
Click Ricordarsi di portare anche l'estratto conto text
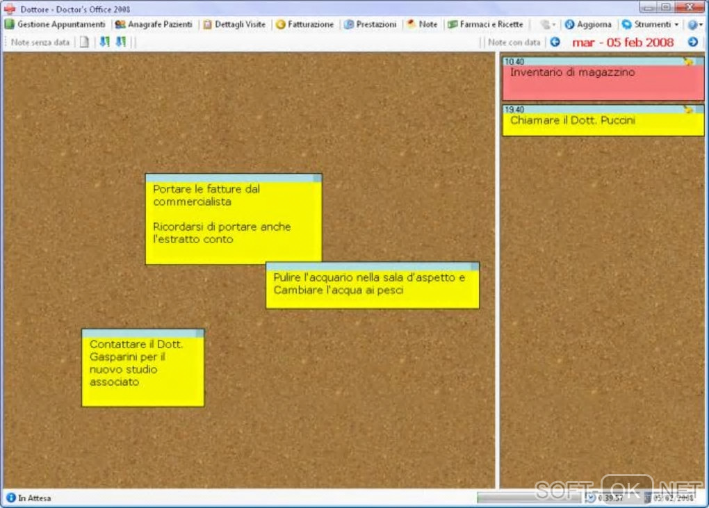click(222, 233)
